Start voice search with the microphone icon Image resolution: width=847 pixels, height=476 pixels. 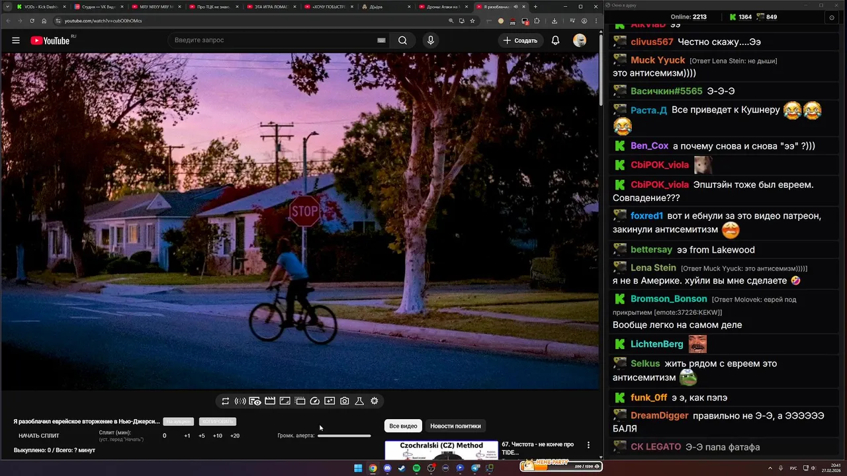pyautogui.click(x=431, y=40)
